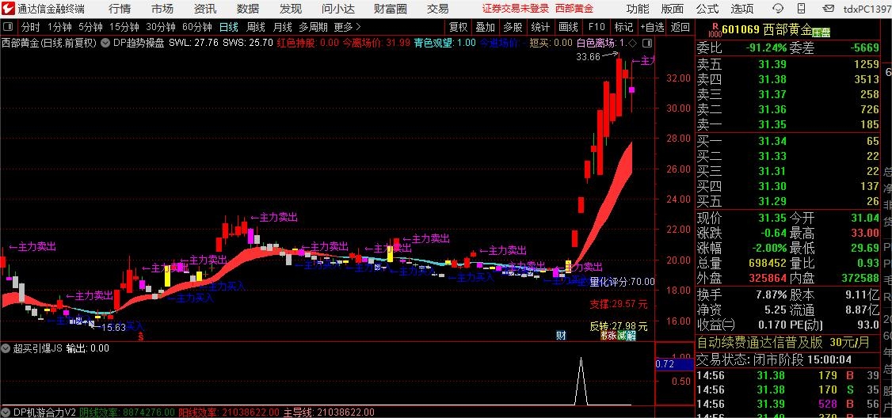Click the 多股 multi-stock button
The width and height of the screenshot is (892, 418).
point(513,27)
